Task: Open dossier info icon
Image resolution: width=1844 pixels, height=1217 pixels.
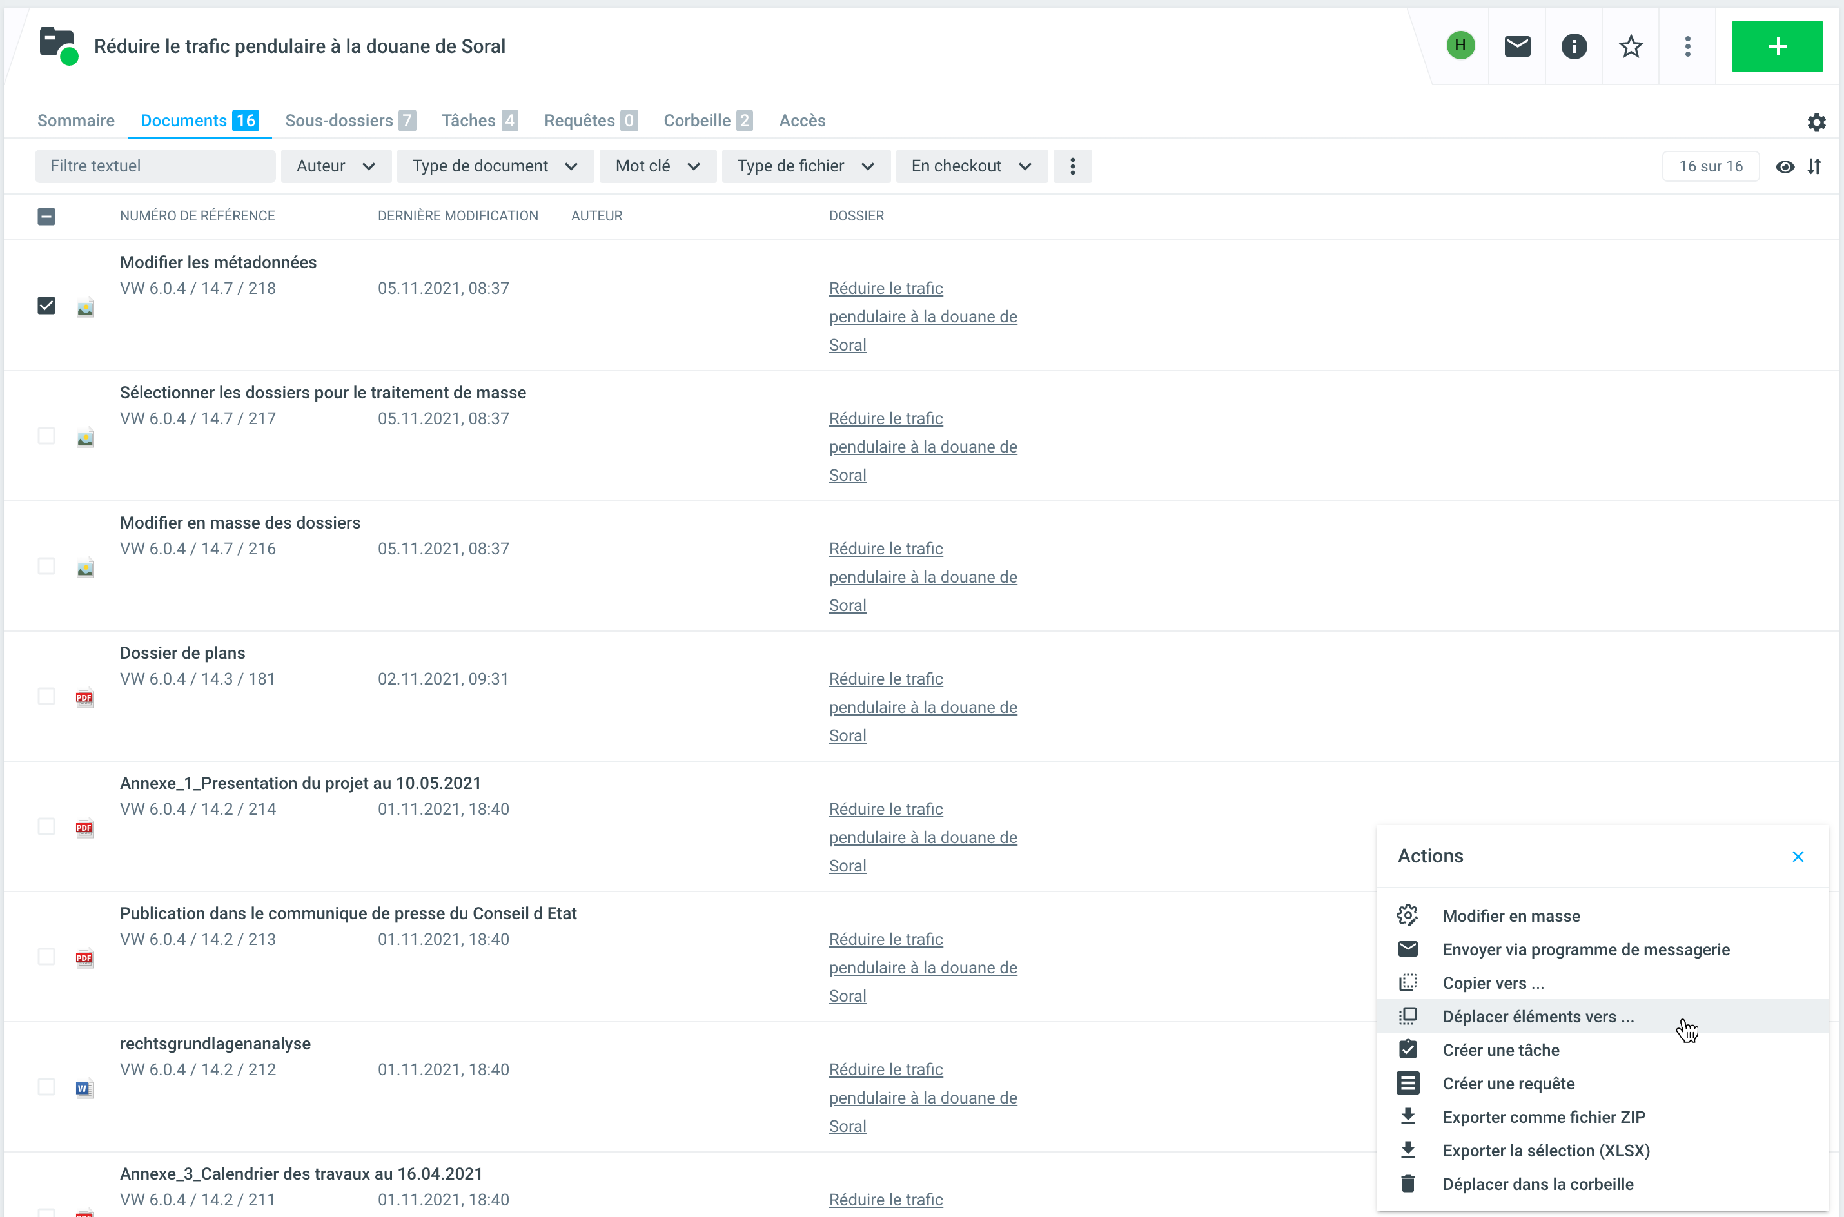Action: tap(1573, 46)
